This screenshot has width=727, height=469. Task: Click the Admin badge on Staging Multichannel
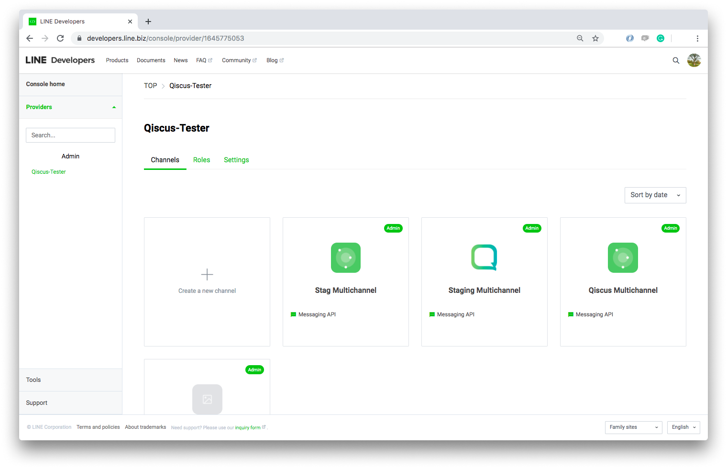tap(532, 228)
